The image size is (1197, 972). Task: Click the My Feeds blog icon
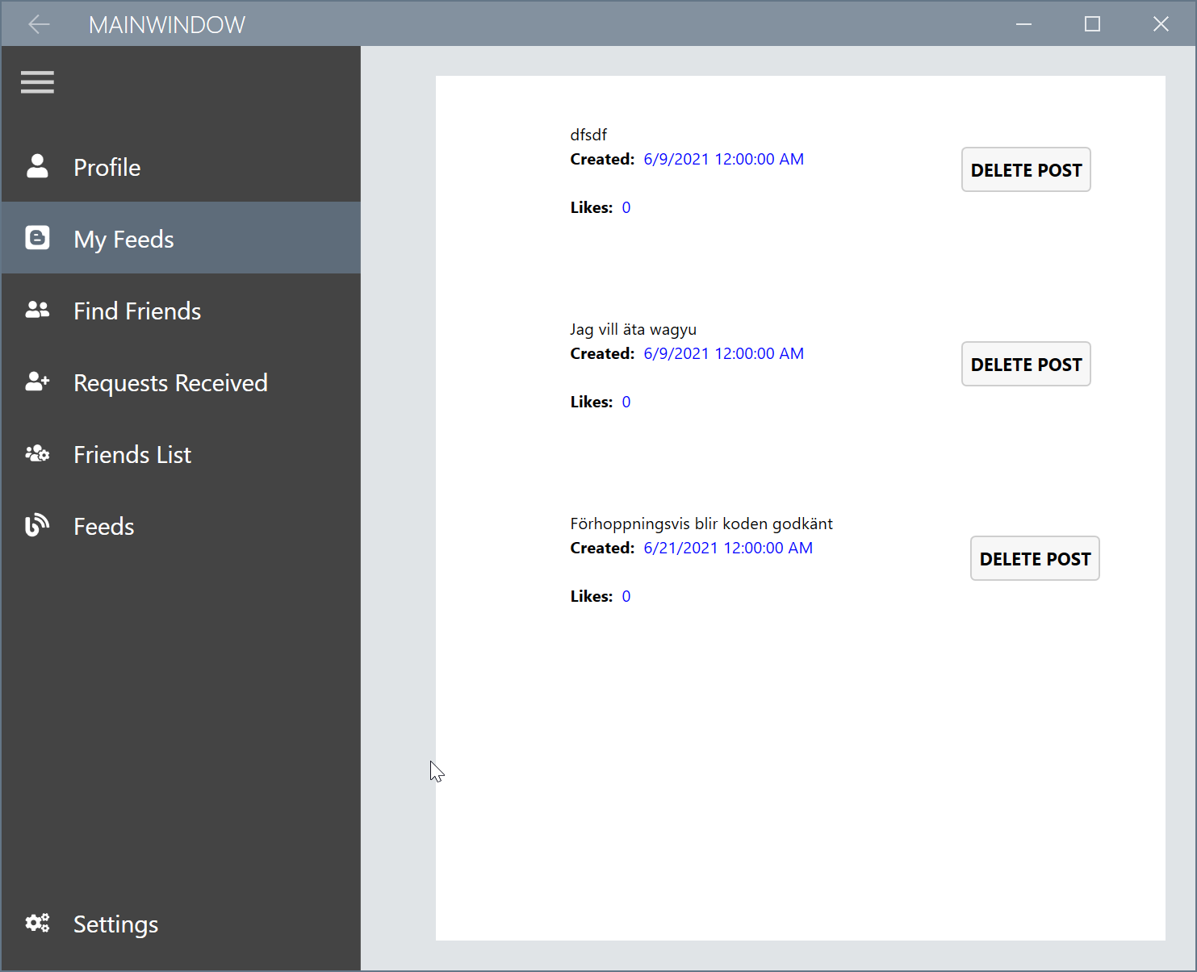coord(37,238)
